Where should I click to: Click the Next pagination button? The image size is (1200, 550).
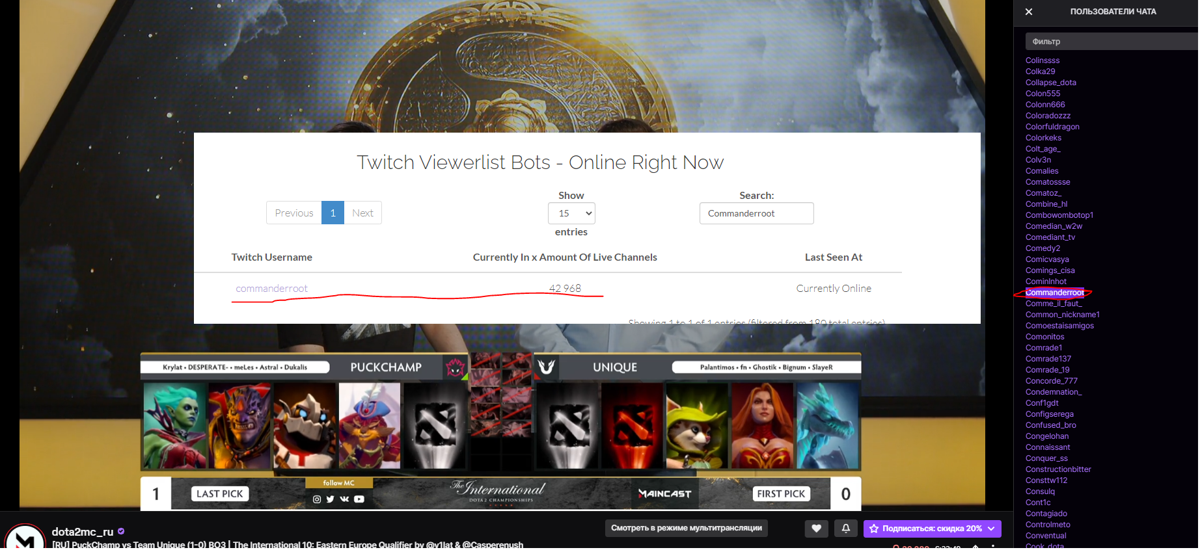pos(362,213)
